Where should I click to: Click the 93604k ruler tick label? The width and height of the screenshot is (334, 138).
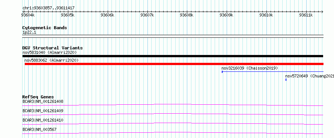[28, 15]
